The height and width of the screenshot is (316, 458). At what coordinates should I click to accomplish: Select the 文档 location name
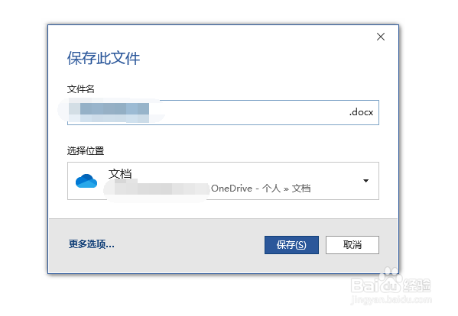click(x=120, y=174)
